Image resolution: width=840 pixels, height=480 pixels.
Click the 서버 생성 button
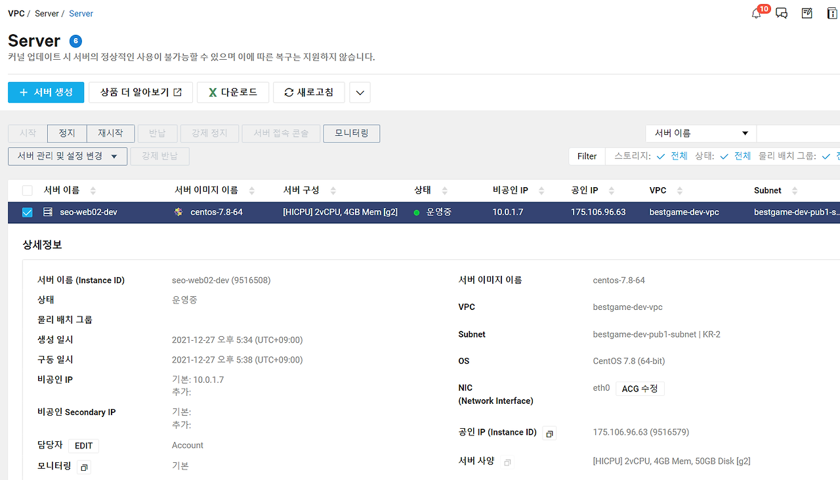[x=46, y=93]
